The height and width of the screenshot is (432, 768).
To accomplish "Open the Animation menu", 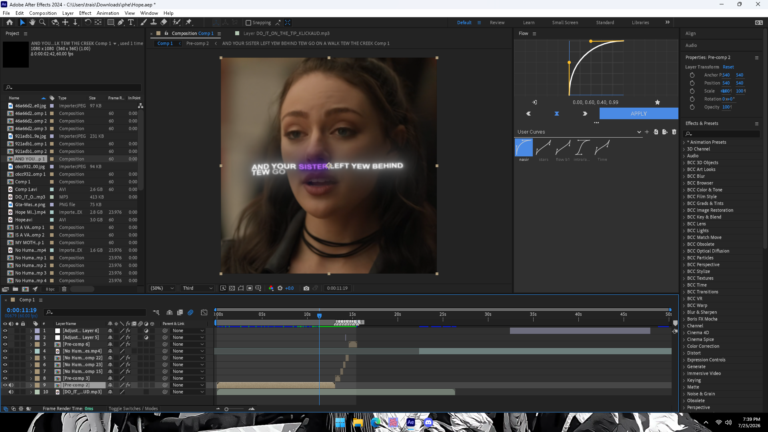I will (108, 13).
